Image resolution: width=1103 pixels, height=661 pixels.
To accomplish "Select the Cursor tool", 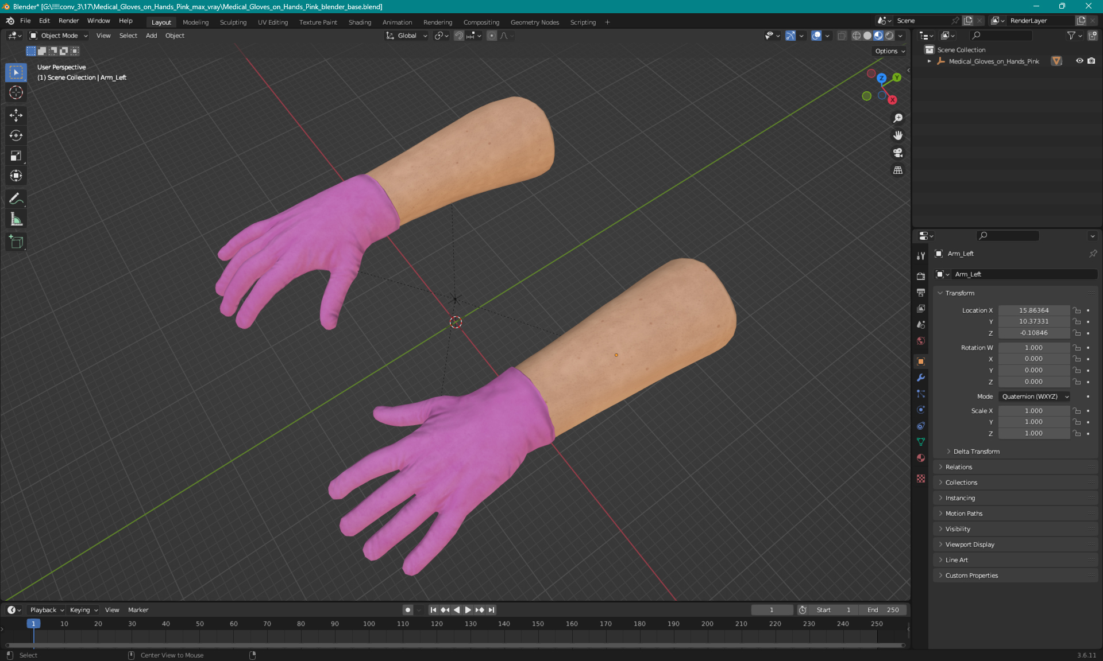I will pyautogui.click(x=16, y=92).
